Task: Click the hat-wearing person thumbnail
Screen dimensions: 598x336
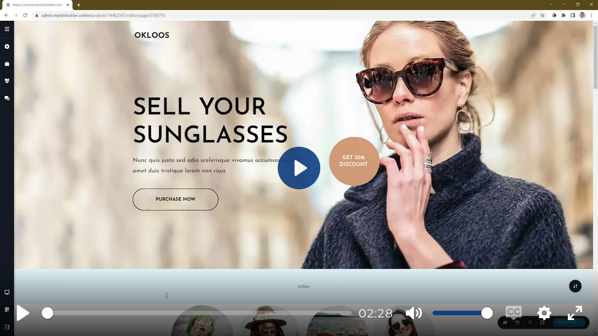Action: 271,321
